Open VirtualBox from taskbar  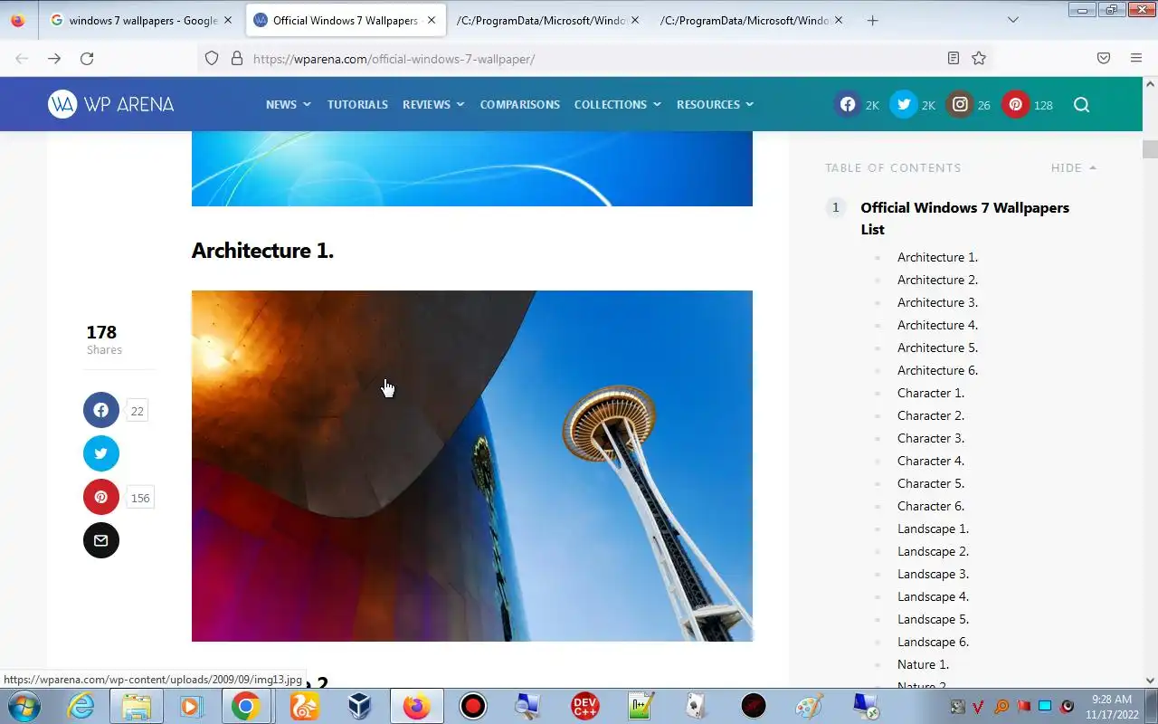pyautogui.click(x=359, y=705)
